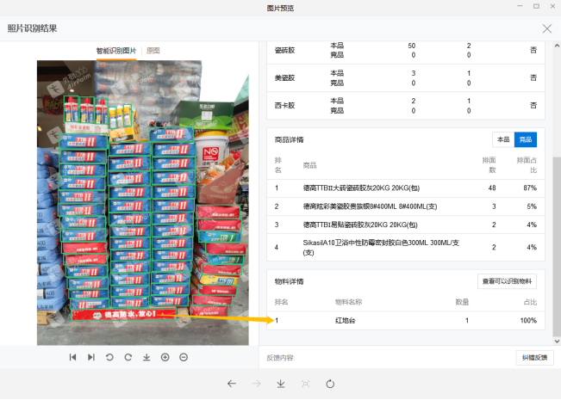
Task: Click the 西卡胶 category row
Action: click(406, 105)
